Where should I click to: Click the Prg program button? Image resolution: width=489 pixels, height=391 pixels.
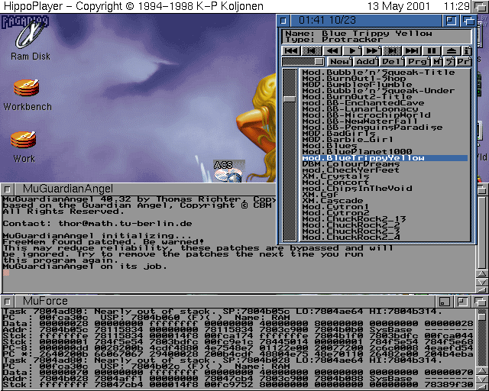418,61
